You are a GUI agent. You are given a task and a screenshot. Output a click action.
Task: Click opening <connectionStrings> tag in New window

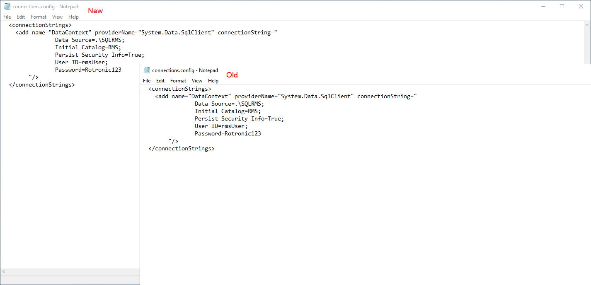click(x=40, y=25)
